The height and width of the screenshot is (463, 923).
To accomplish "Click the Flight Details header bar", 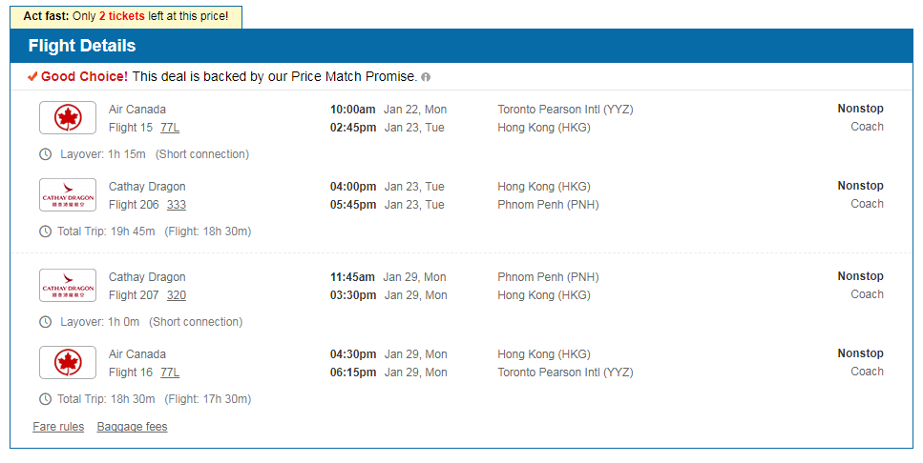I will [x=461, y=47].
